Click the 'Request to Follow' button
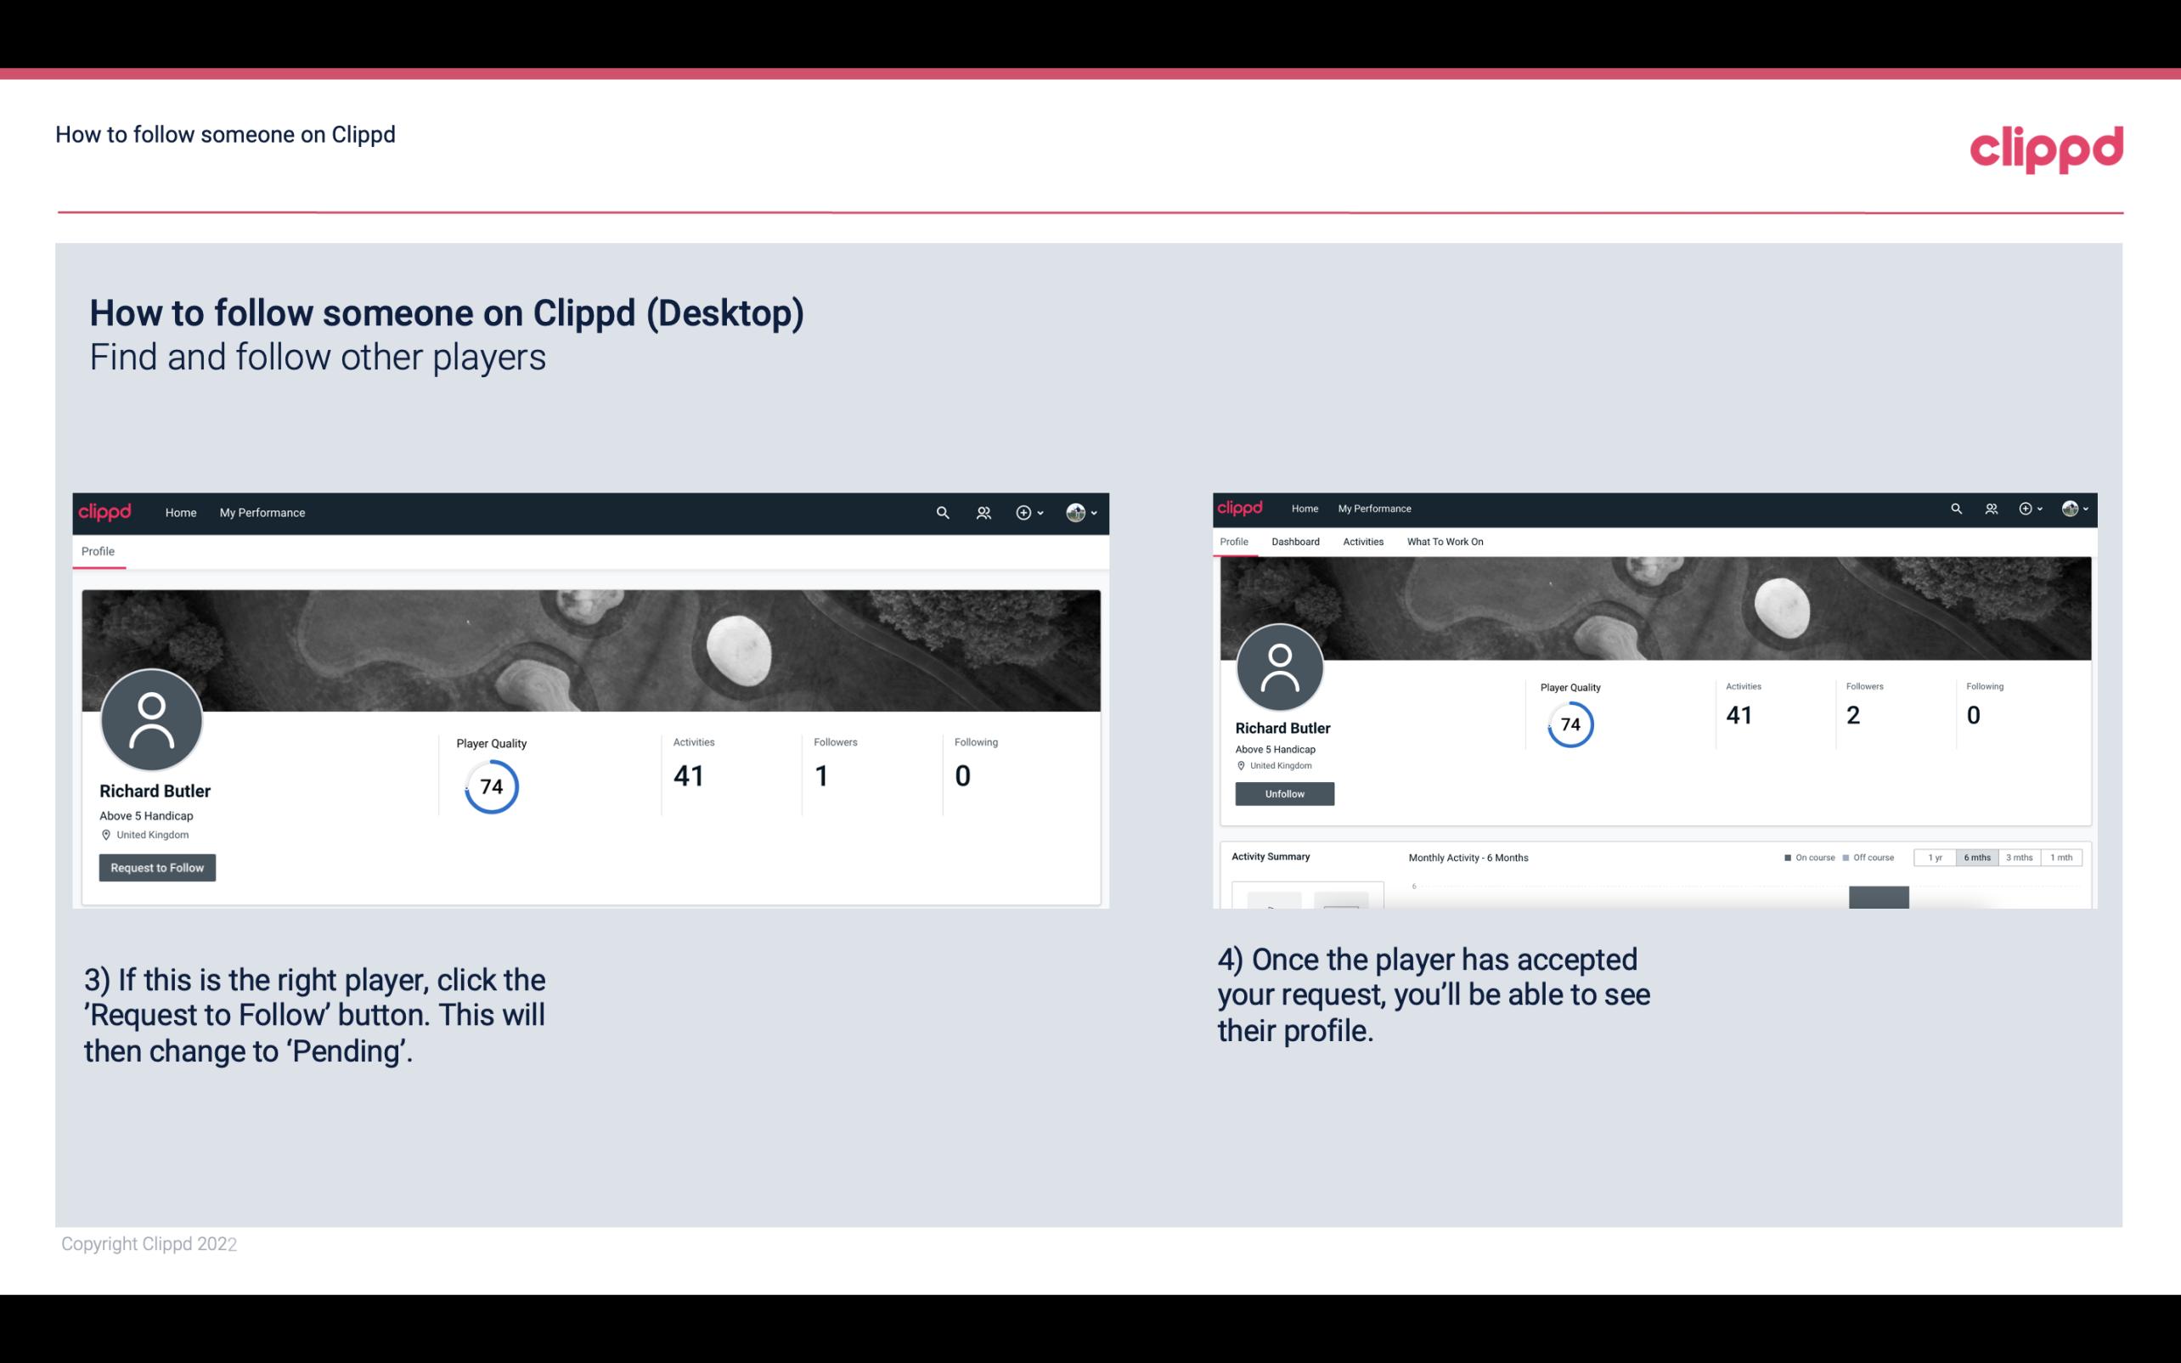2181x1363 pixels. click(157, 867)
